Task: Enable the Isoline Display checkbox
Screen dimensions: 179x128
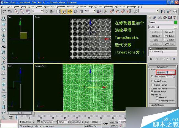Action: [152, 81]
